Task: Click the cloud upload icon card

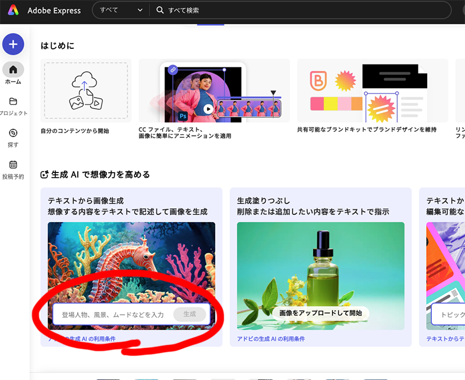Action: point(86,90)
